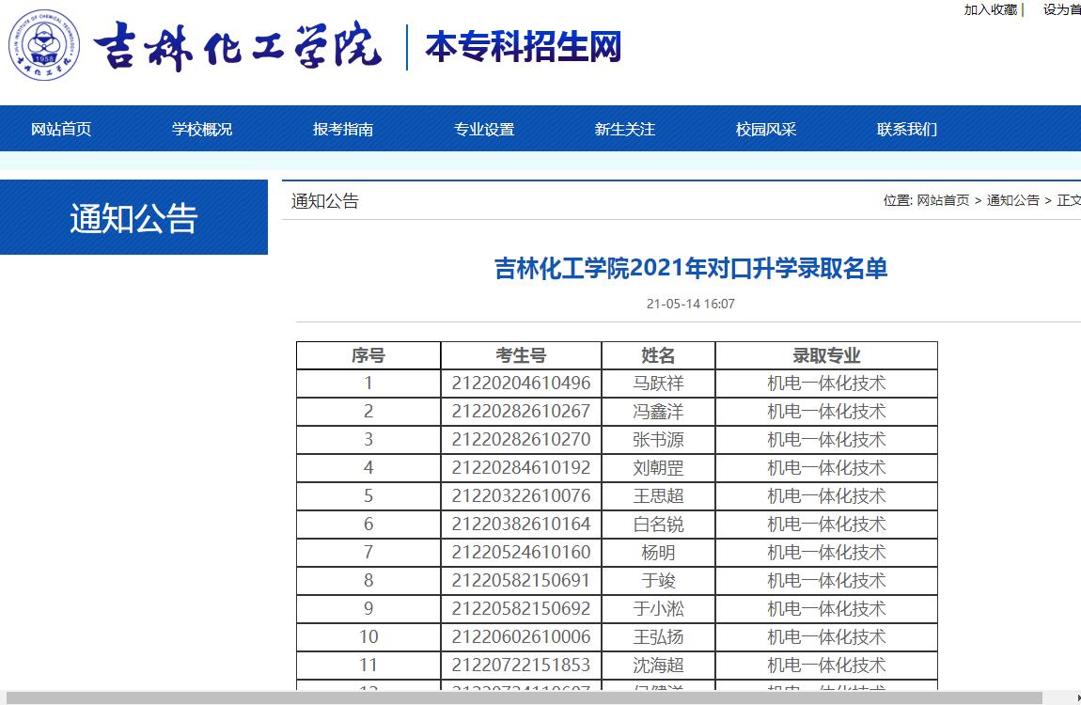Image resolution: width=1081 pixels, height=705 pixels.
Task: Open the 新生关注 navigation item
Action: (624, 129)
